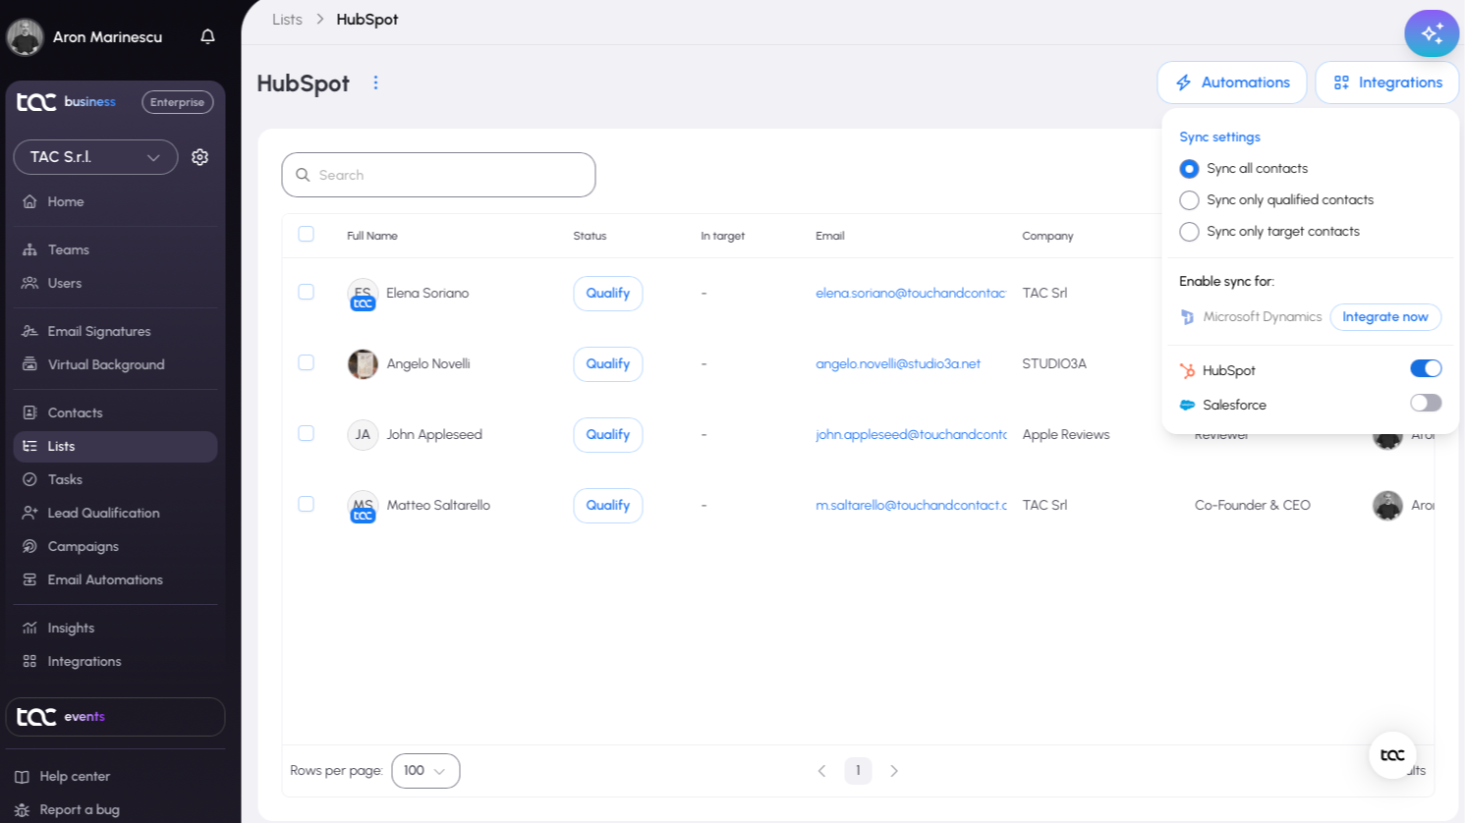Open Campaigns in sidebar
The height and width of the screenshot is (823, 1465).
point(115,546)
